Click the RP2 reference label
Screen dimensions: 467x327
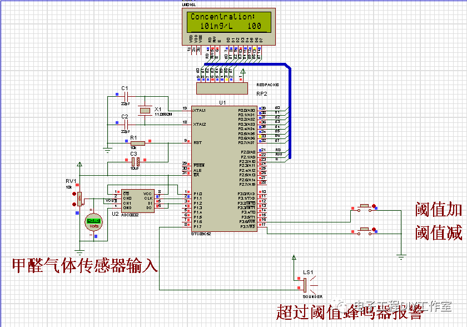(262, 94)
